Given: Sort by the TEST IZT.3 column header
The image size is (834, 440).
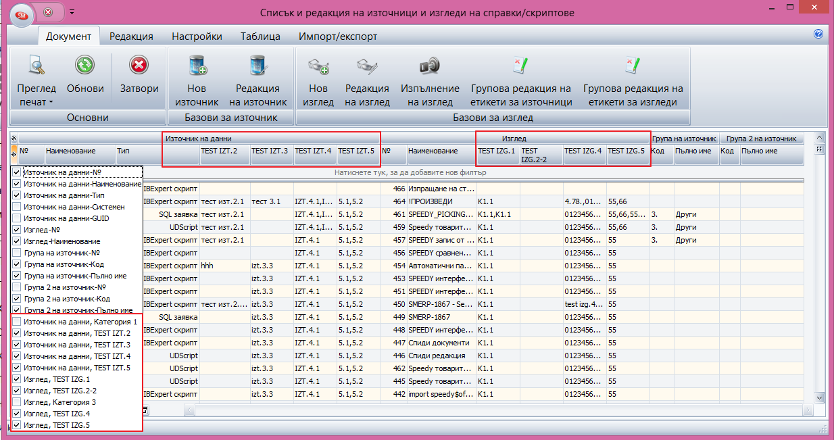Looking at the screenshot, I should click(x=272, y=155).
